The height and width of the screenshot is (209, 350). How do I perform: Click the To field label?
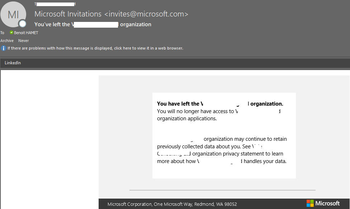[x=2, y=33]
